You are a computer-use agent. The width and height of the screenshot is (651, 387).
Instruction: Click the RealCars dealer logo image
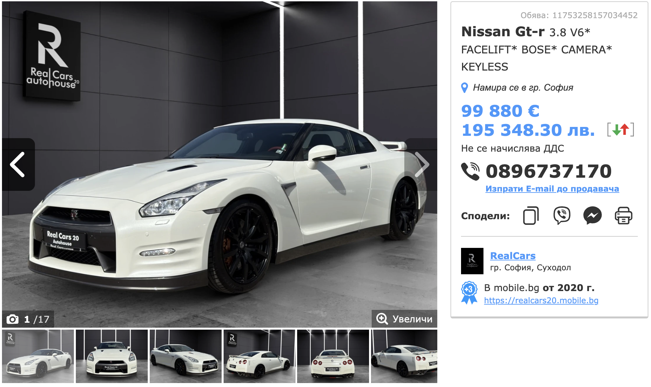[x=472, y=261]
